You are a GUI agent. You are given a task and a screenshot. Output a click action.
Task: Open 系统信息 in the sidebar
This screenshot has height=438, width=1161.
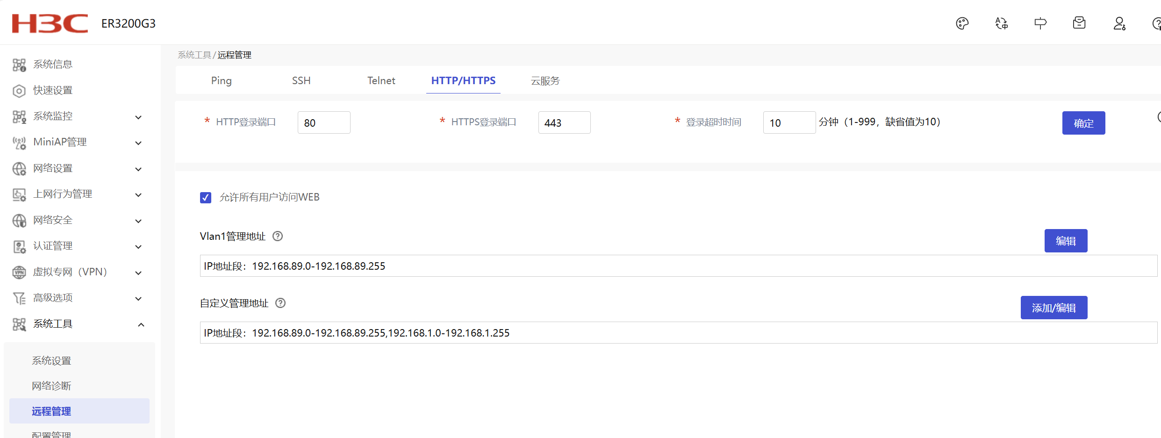pyautogui.click(x=52, y=65)
